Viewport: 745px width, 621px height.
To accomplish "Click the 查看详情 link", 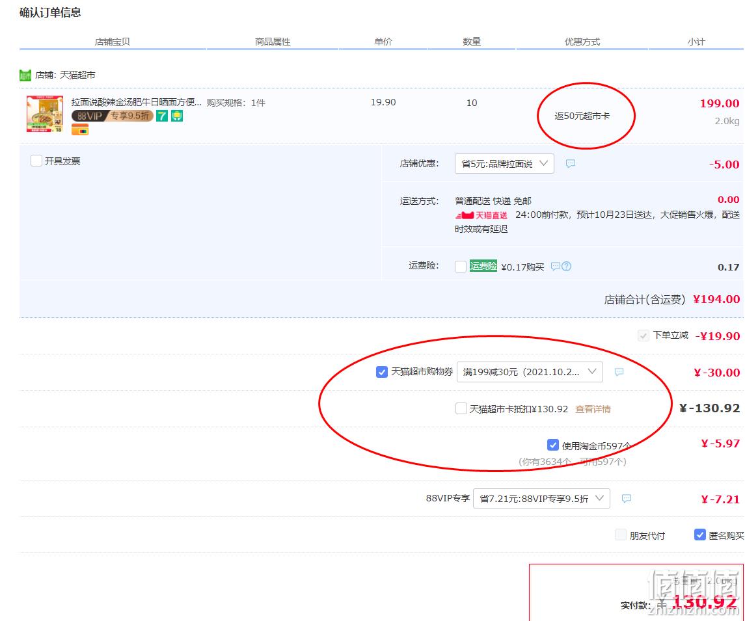I will (x=593, y=409).
